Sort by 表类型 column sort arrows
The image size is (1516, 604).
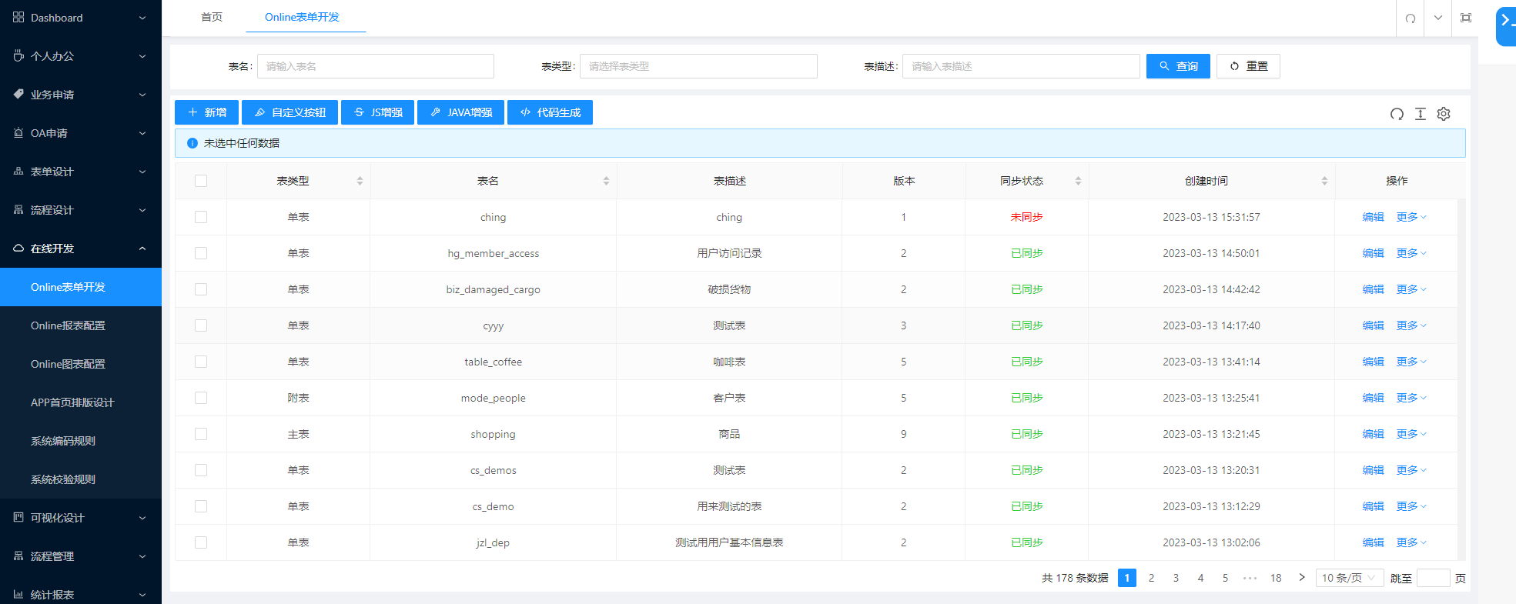tap(360, 181)
